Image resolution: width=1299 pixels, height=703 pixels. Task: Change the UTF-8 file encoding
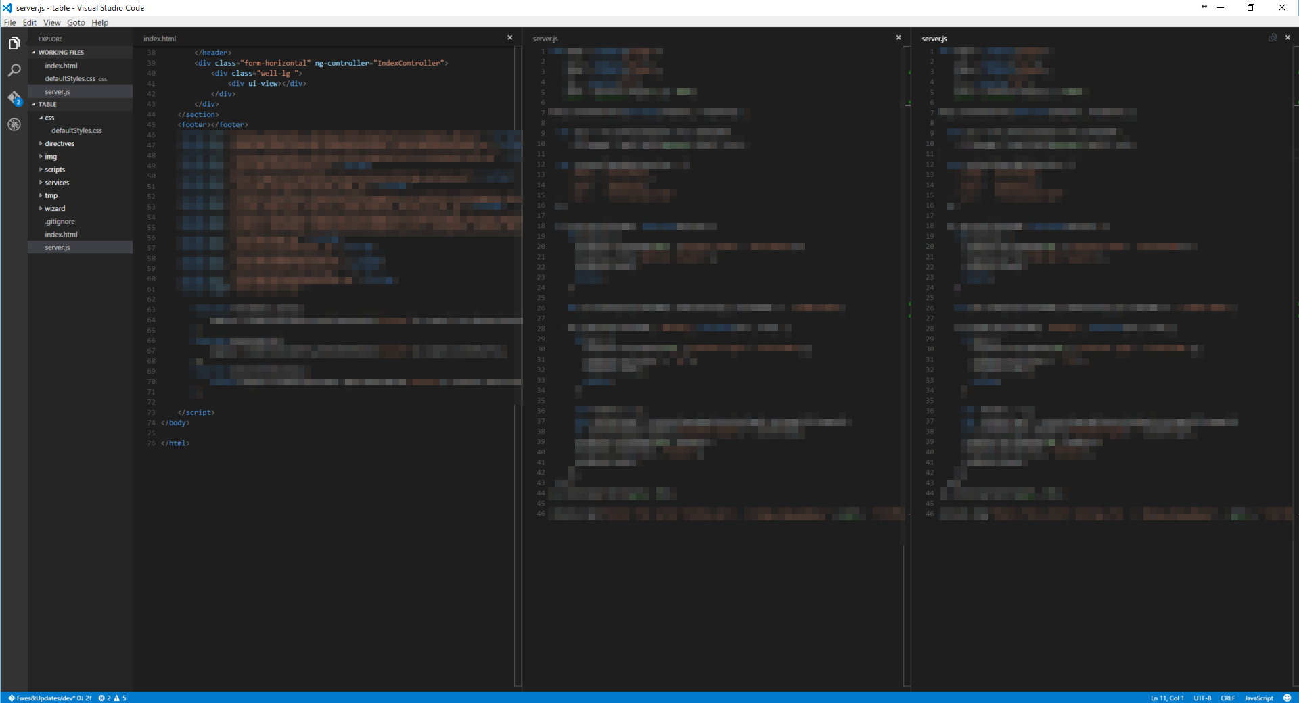point(1202,698)
